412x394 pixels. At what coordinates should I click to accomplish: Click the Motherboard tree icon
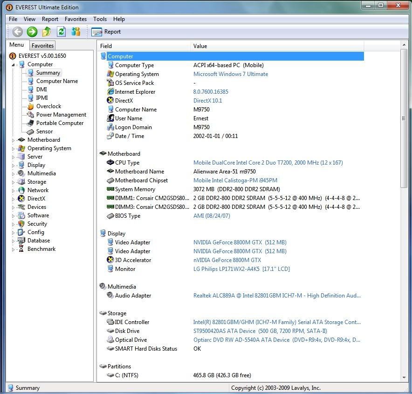pyautogui.click(x=21, y=140)
